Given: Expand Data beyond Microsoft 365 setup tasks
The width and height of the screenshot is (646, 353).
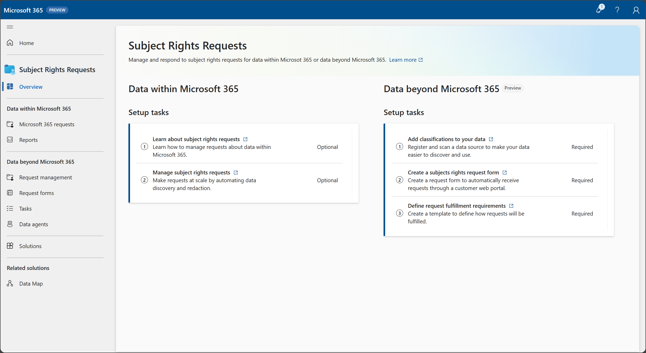Looking at the screenshot, I should [403, 112].
